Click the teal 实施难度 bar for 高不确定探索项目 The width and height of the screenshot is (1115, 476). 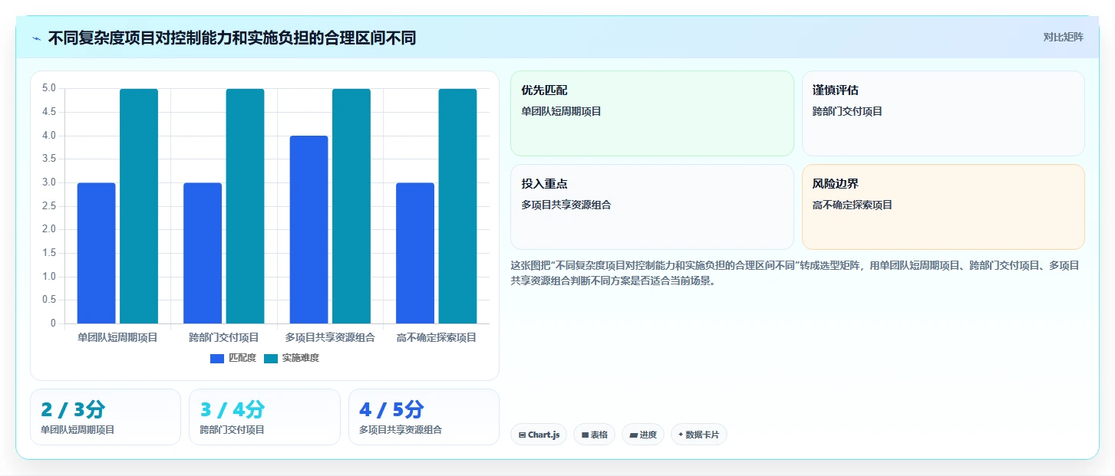457,206
